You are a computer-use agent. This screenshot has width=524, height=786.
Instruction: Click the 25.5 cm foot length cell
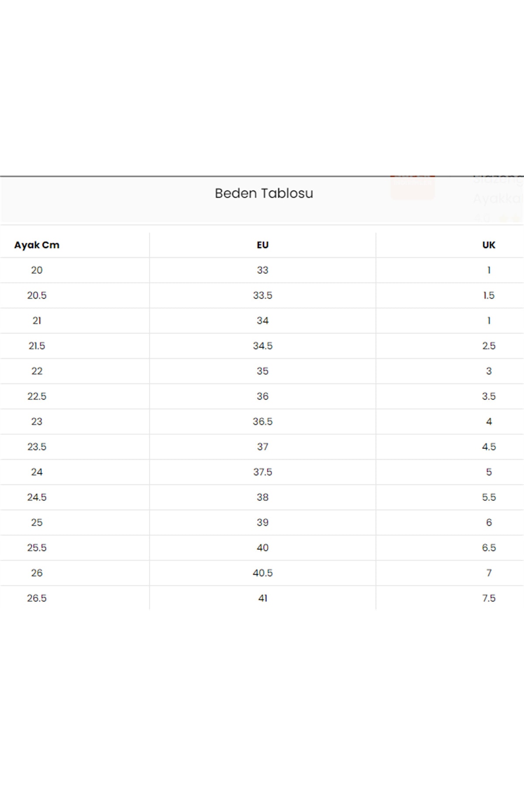pos(37,548)
